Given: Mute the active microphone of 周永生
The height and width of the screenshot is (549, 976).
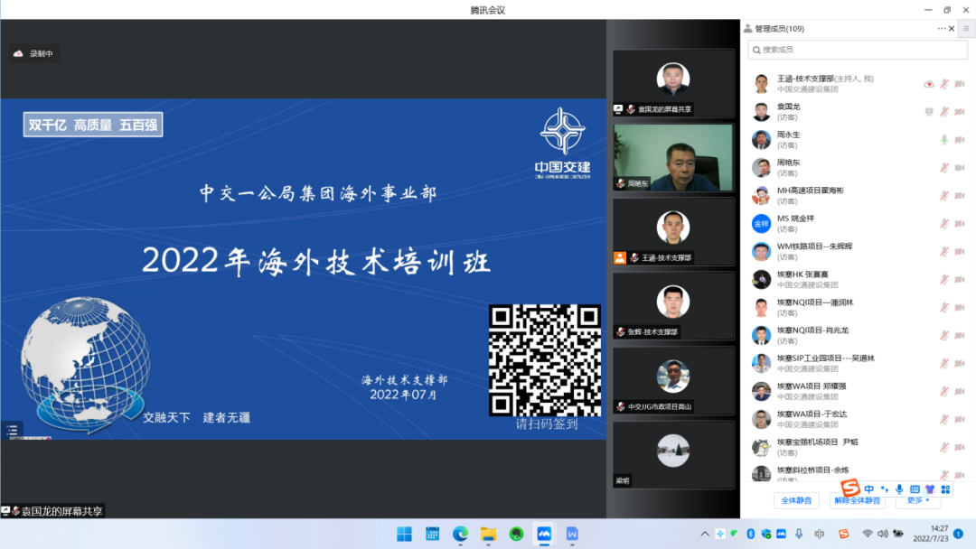Looking at the screenshot, I should click(x=944, y=140).
